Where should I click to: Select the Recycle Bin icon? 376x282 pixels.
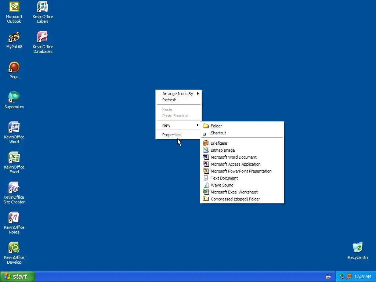coord(358,248)
